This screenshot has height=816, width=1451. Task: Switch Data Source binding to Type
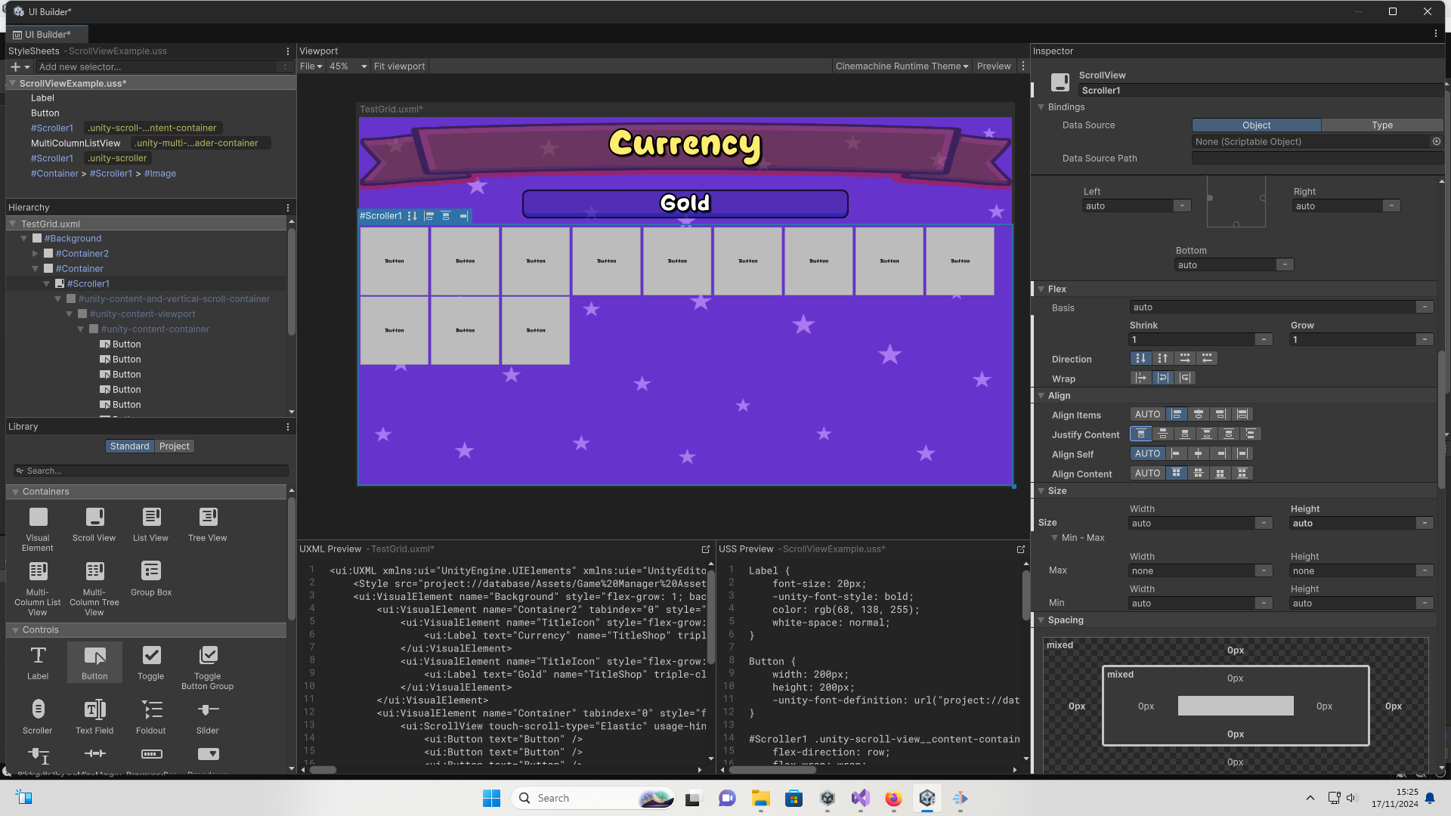(1381, 125)
